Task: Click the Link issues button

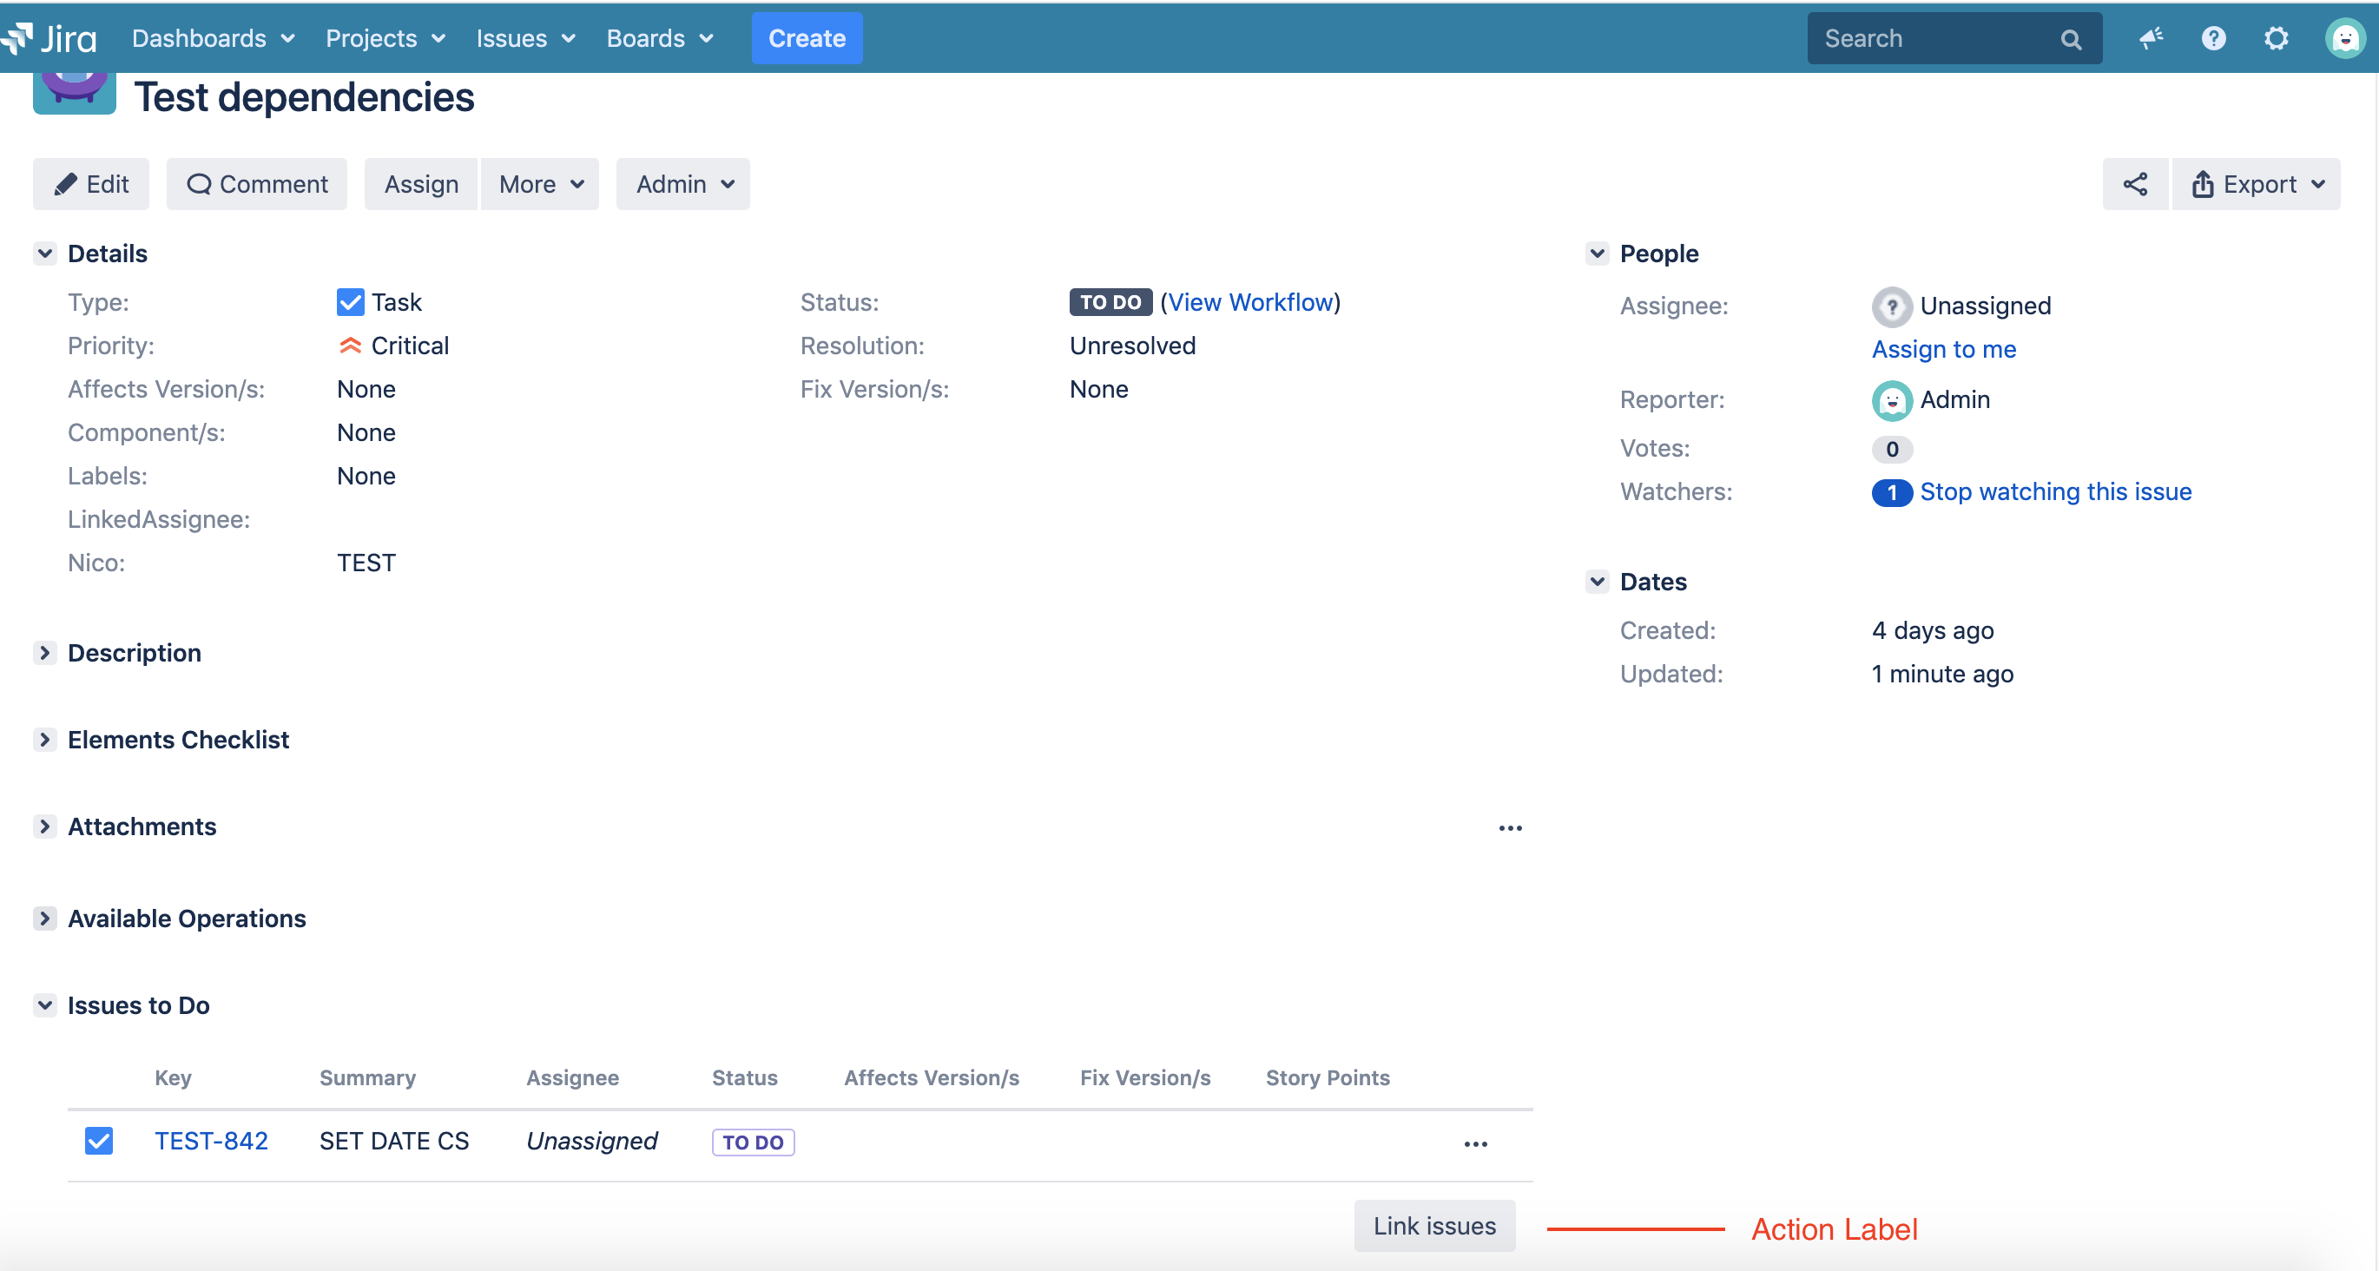Action: point(1433,1226)
